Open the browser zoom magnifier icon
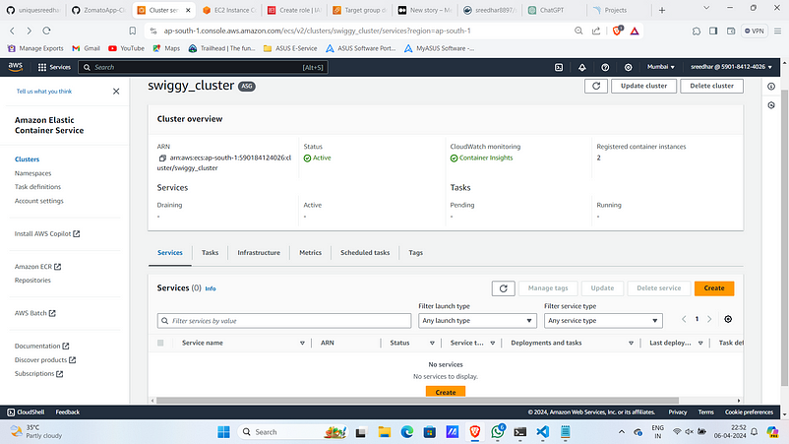The height and width of the screenshot is (444, 789). tap(578, 31)
